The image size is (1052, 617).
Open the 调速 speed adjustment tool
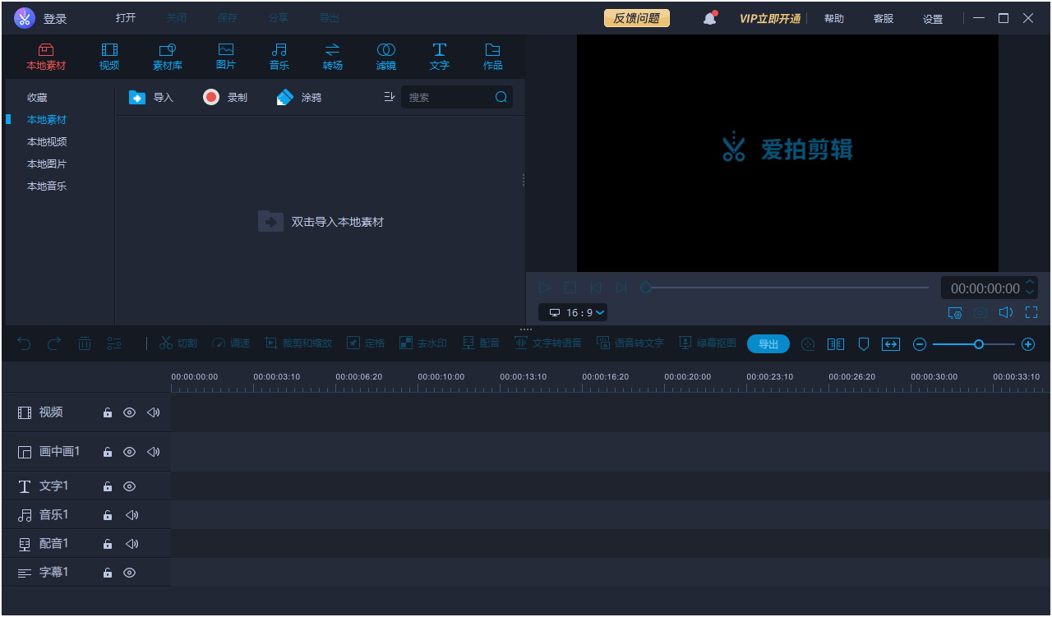pos(230,343)
